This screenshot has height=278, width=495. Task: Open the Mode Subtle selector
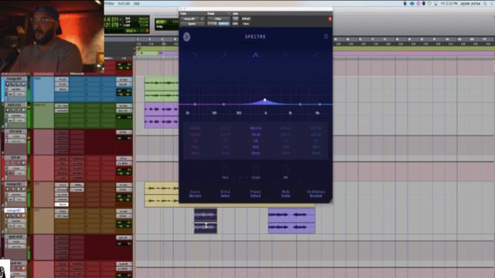pos(285,194)
